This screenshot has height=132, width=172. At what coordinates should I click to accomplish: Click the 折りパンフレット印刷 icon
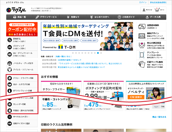pos(10,91)
